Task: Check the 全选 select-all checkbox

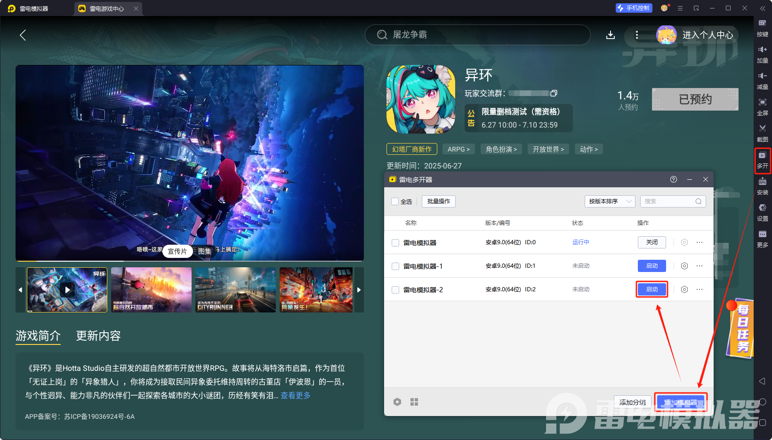Action: tap(395, 201)
